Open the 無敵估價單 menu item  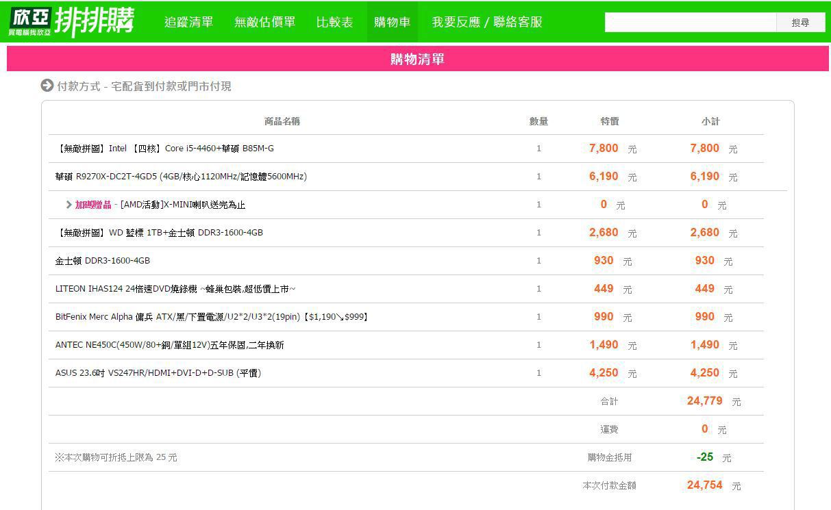(265, 22)
